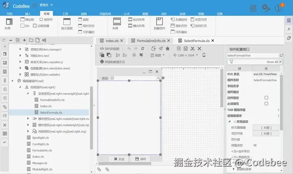Click the 关闭 button on the form
The width and height of the screenshot is (293, 174).
point(119,159)
